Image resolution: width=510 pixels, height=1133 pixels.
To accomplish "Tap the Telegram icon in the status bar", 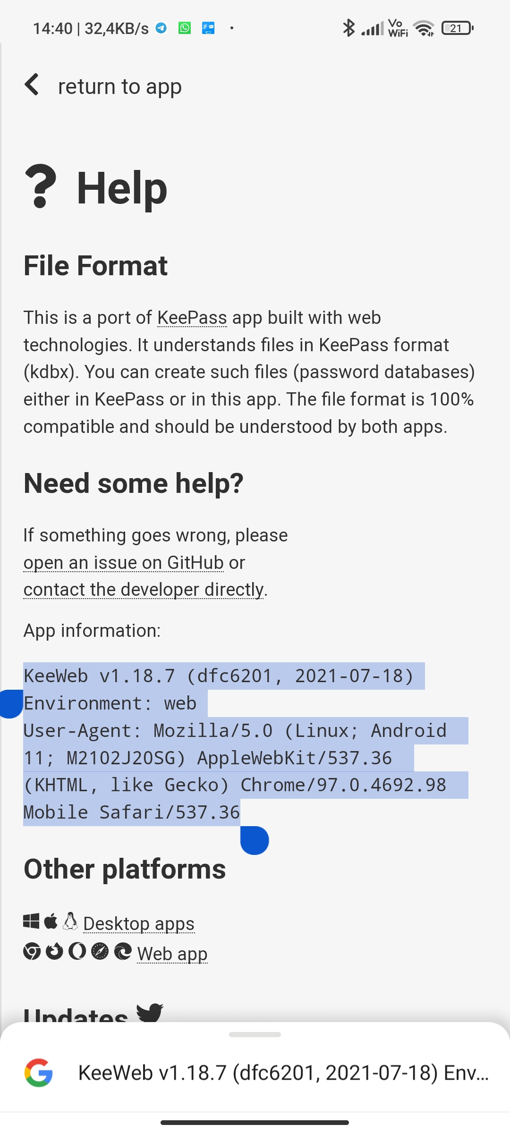I will [x=161, y=28].
